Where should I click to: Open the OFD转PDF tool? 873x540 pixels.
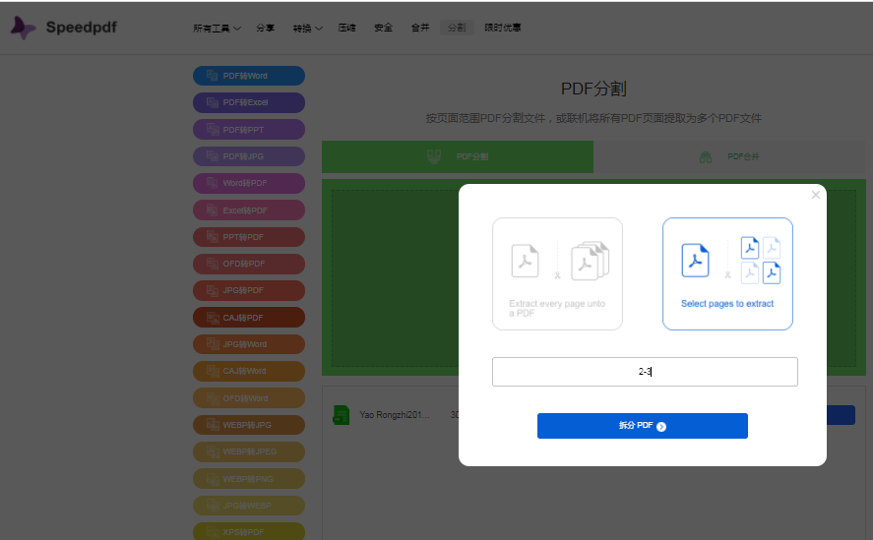click(249, 264)
